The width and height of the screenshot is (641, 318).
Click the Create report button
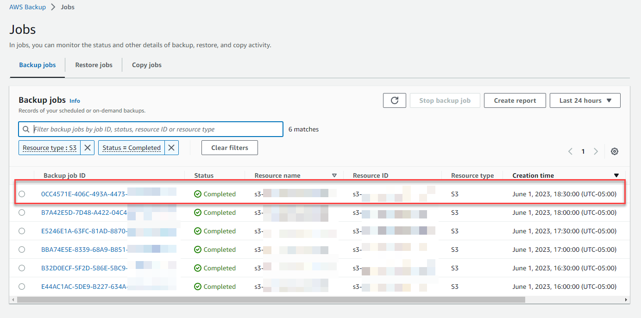[x=515, y=100]
